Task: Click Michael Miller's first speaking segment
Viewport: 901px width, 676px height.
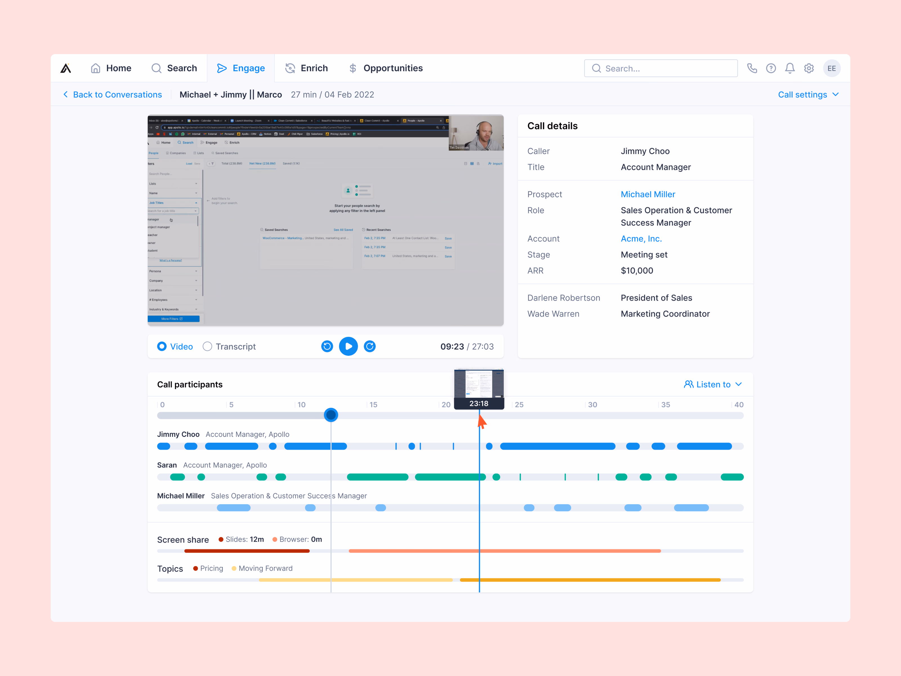Action: (x=234, y=508)
